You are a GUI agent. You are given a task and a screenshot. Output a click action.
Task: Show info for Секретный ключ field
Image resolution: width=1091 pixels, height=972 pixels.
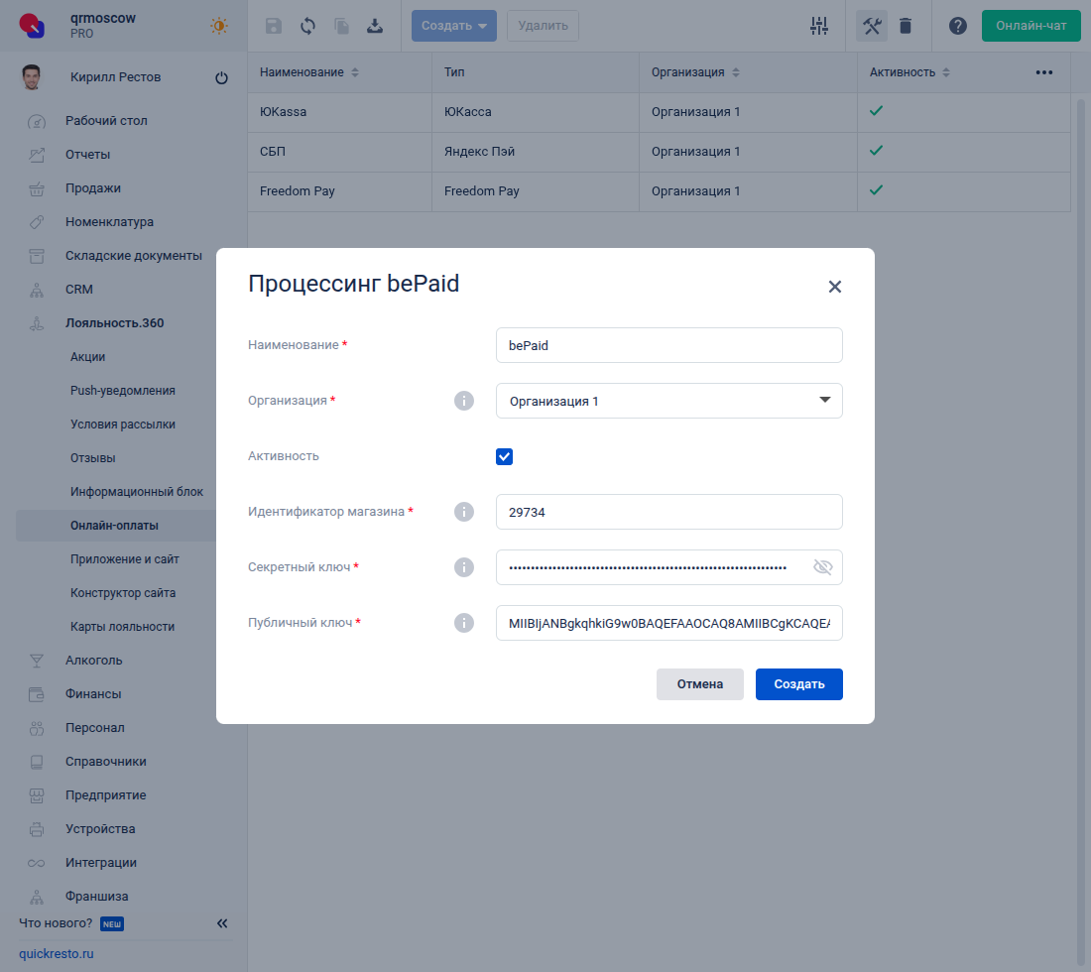coord(464,567)
